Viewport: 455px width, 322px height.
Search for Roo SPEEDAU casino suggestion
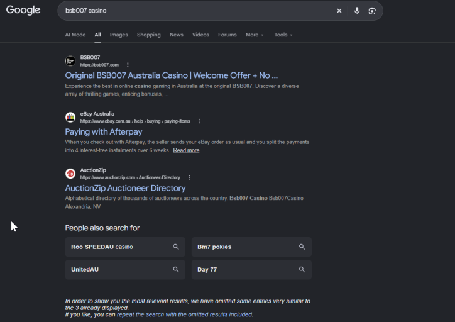pyautogui.click(x=125, y=247)
